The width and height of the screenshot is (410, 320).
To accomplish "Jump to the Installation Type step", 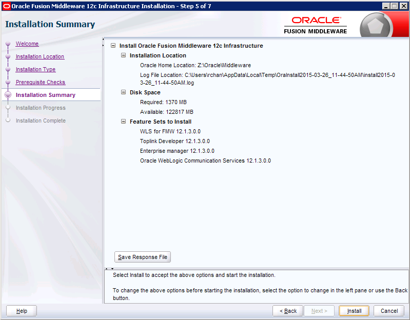I will pyautogui.click(x=35, y=69).
